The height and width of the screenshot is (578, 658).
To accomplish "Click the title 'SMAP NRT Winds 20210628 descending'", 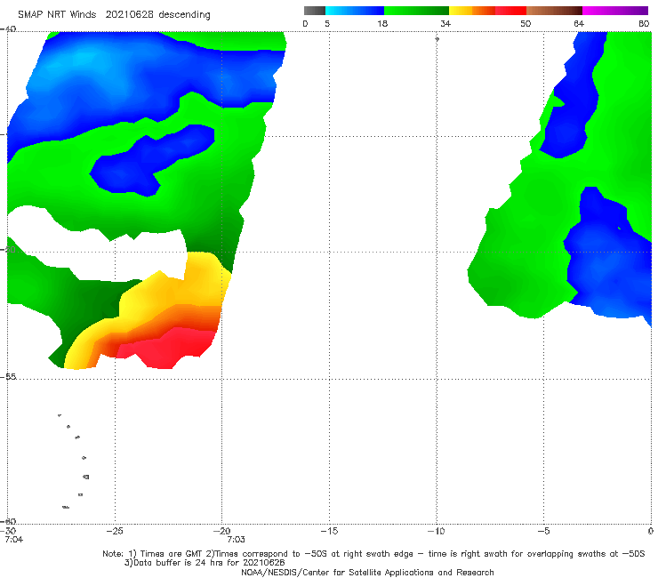I will (x=114, y=15).
